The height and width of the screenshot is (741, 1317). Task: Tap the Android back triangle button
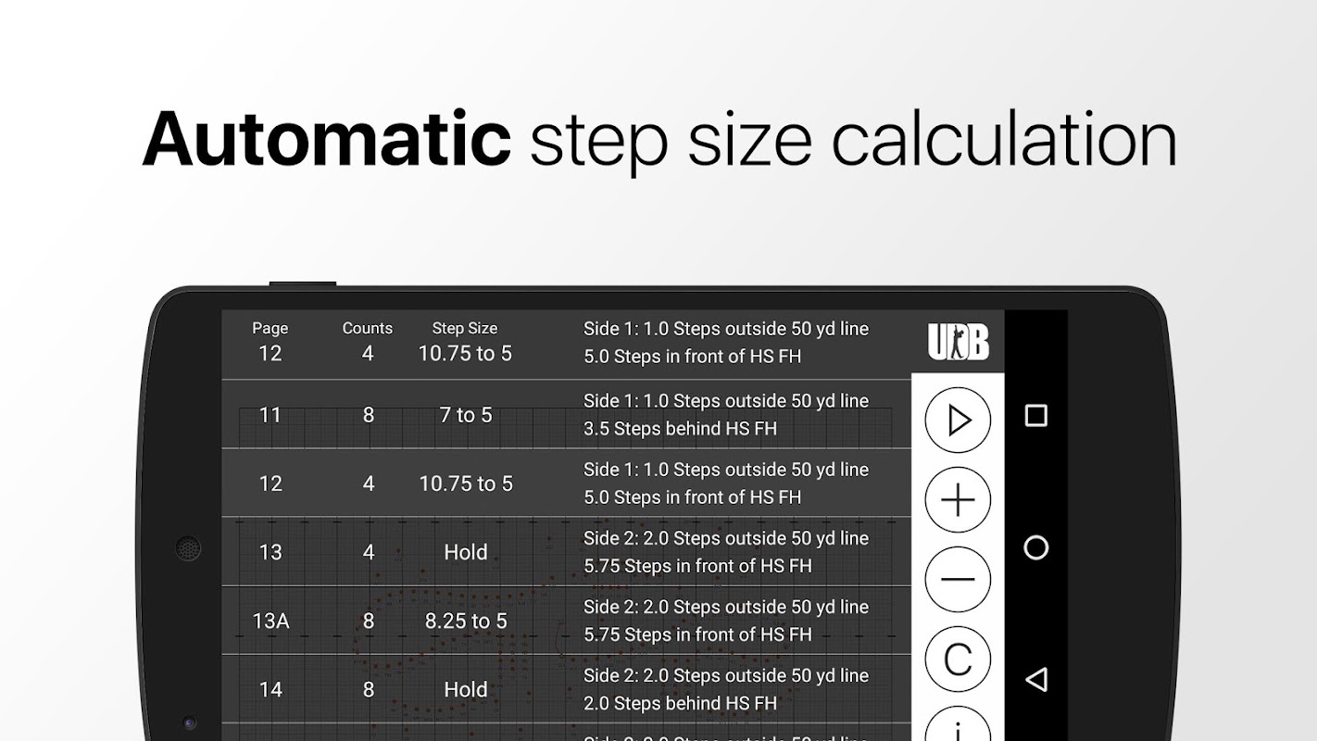pos(1036,679)
